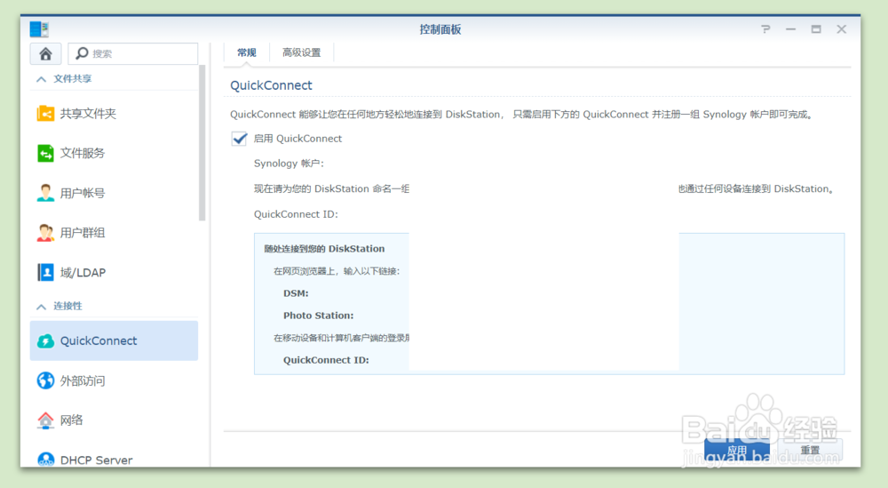Click the Control Panel window icon
The height and width of the screenshot is (488, 888).
coord(39,29)
